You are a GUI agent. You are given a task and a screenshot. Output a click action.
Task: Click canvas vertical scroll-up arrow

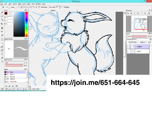pos(124,13)
